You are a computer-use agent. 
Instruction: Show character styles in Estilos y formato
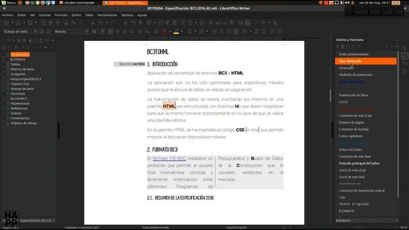click(x=343, y=47)
